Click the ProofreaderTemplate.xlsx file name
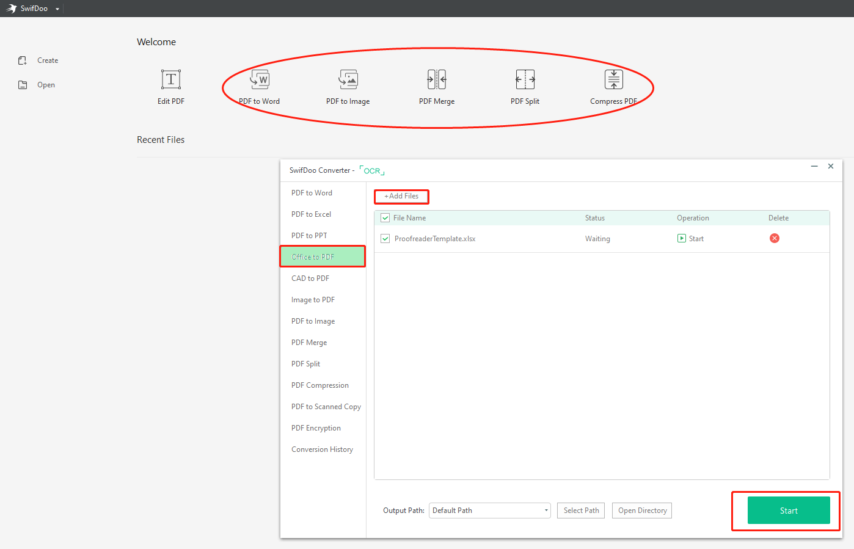854x549 pixels. [x=435, y=239]
